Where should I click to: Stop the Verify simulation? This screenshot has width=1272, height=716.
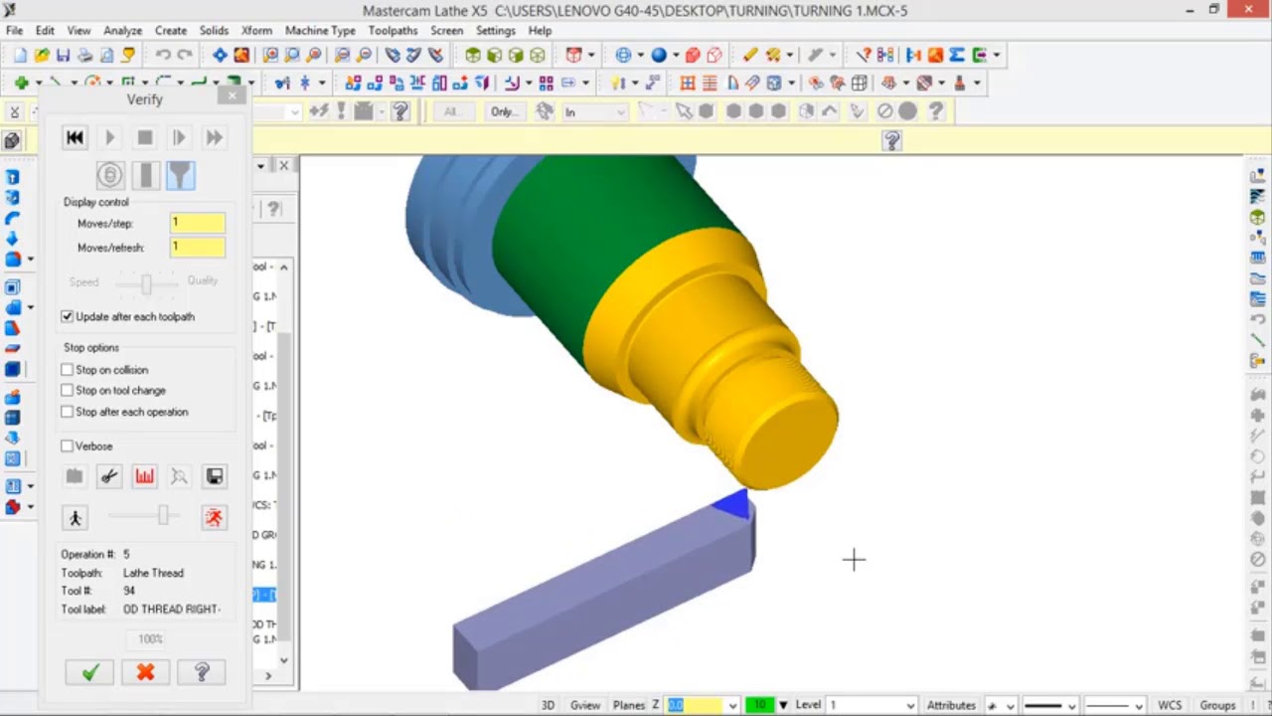coord(145,138)
